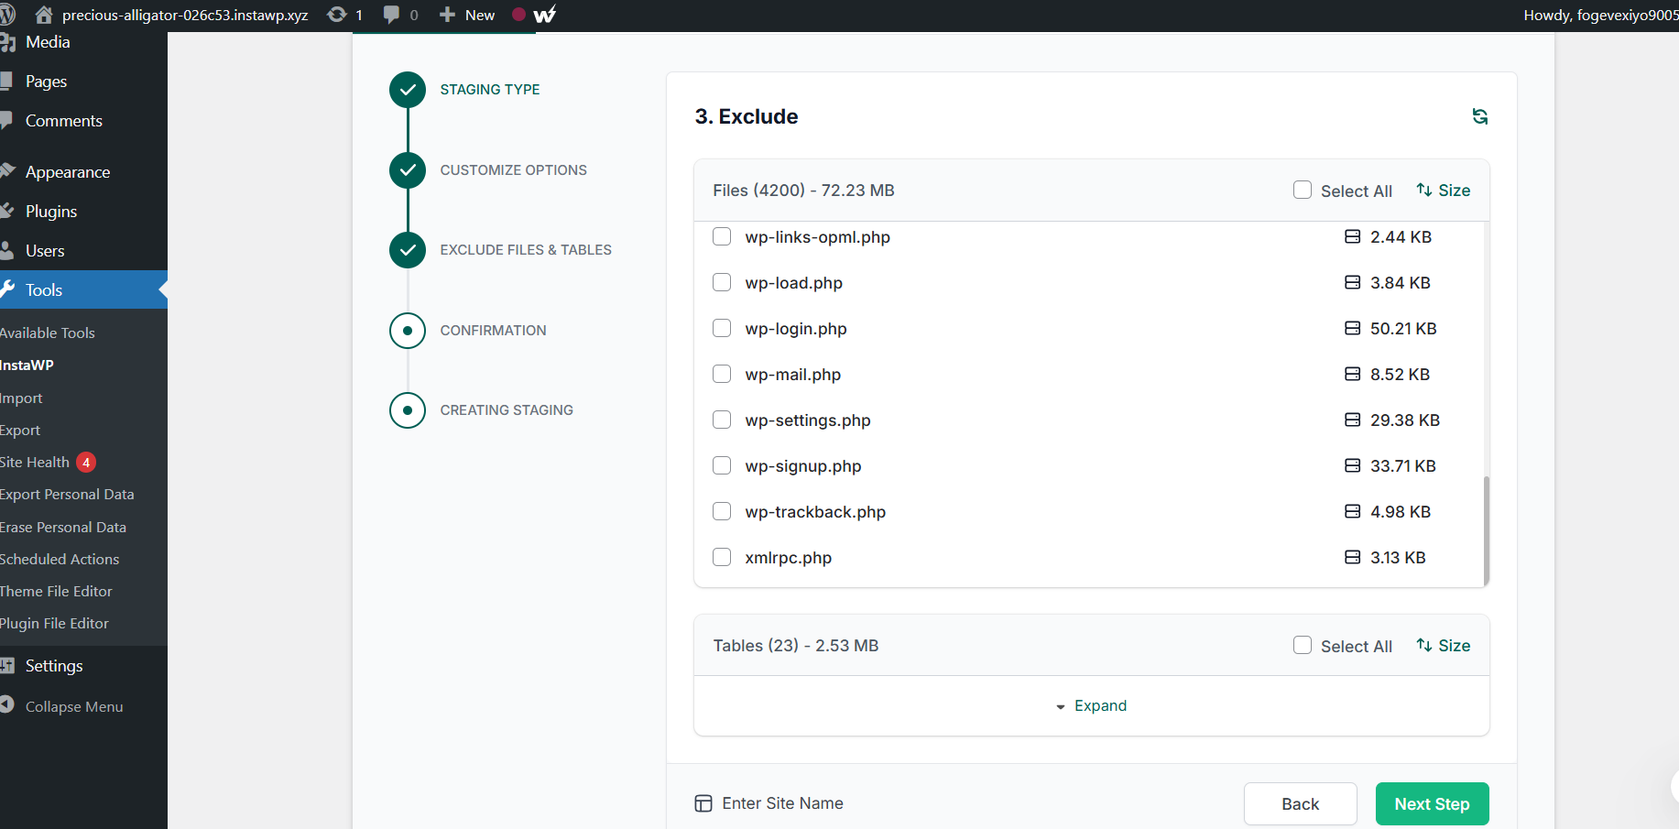The height and width of the screenshot is (829, 1679).
Task: Click sort arrows icon in Files header
Action: tap(1424, 190)
